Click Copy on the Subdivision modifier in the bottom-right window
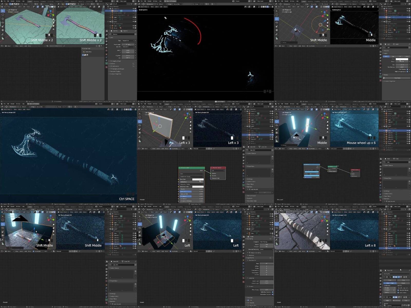 tap(403, 280)
